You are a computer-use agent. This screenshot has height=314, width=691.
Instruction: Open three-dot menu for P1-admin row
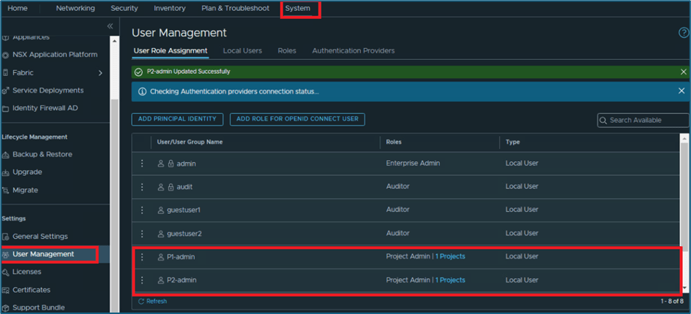(143, 257)
